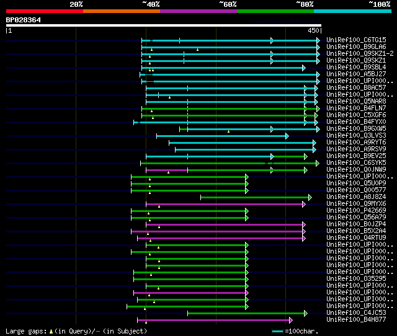This screenshot has height=336, width=397.
Task: Click the green ~80% identity legend segment
Action: click(275, 11)
